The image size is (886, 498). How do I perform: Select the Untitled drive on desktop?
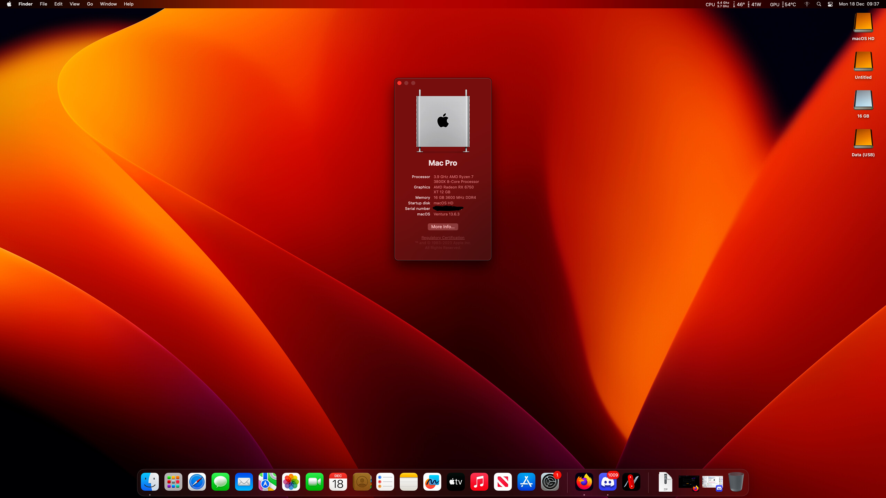(x=863, y=62)
